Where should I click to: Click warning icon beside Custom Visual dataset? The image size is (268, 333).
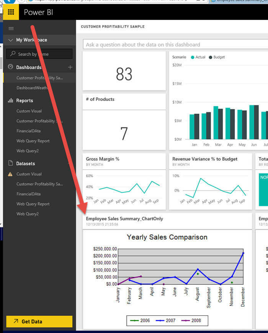pos(10,174)
